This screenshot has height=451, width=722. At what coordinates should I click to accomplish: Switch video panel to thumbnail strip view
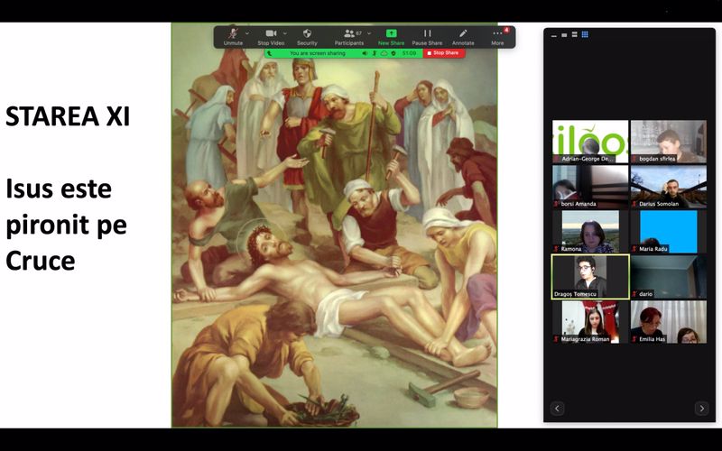click(574, 34)
